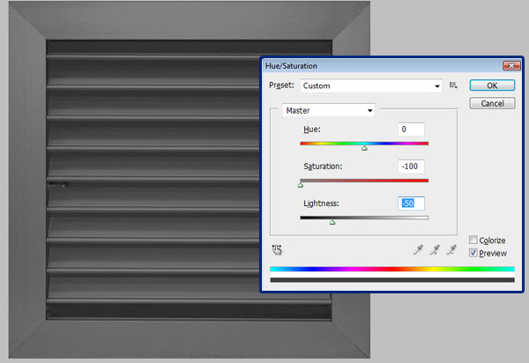
Task: Click OK to apply the adjustment
Action: [492, 85]
